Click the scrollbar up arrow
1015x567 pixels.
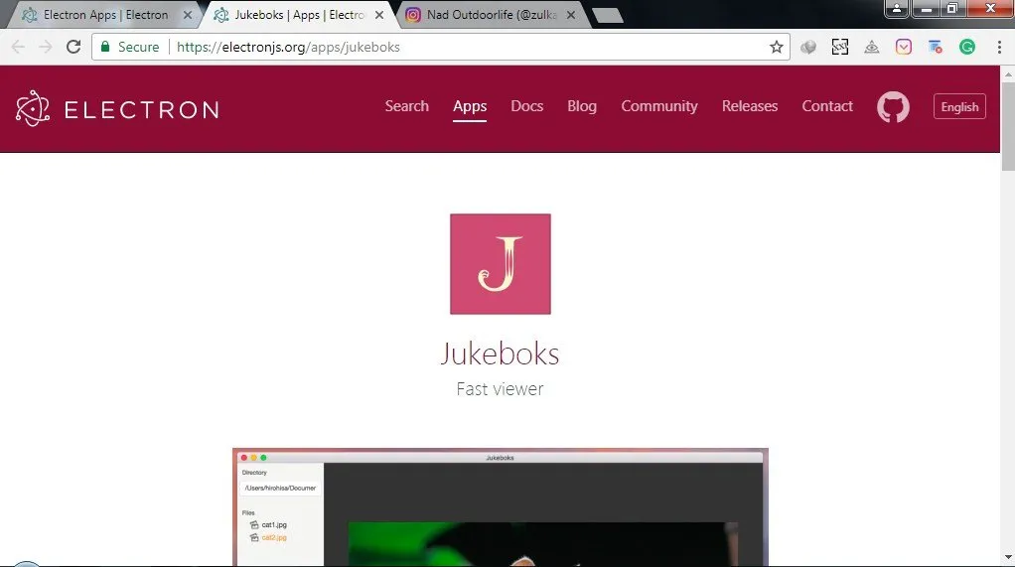[1008, 73]
